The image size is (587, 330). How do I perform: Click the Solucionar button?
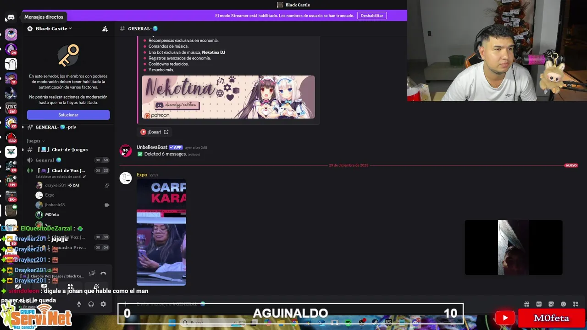(68, 115)
